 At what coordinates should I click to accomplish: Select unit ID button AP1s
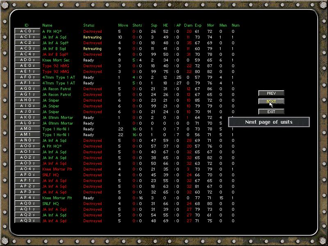pos(27,180)
